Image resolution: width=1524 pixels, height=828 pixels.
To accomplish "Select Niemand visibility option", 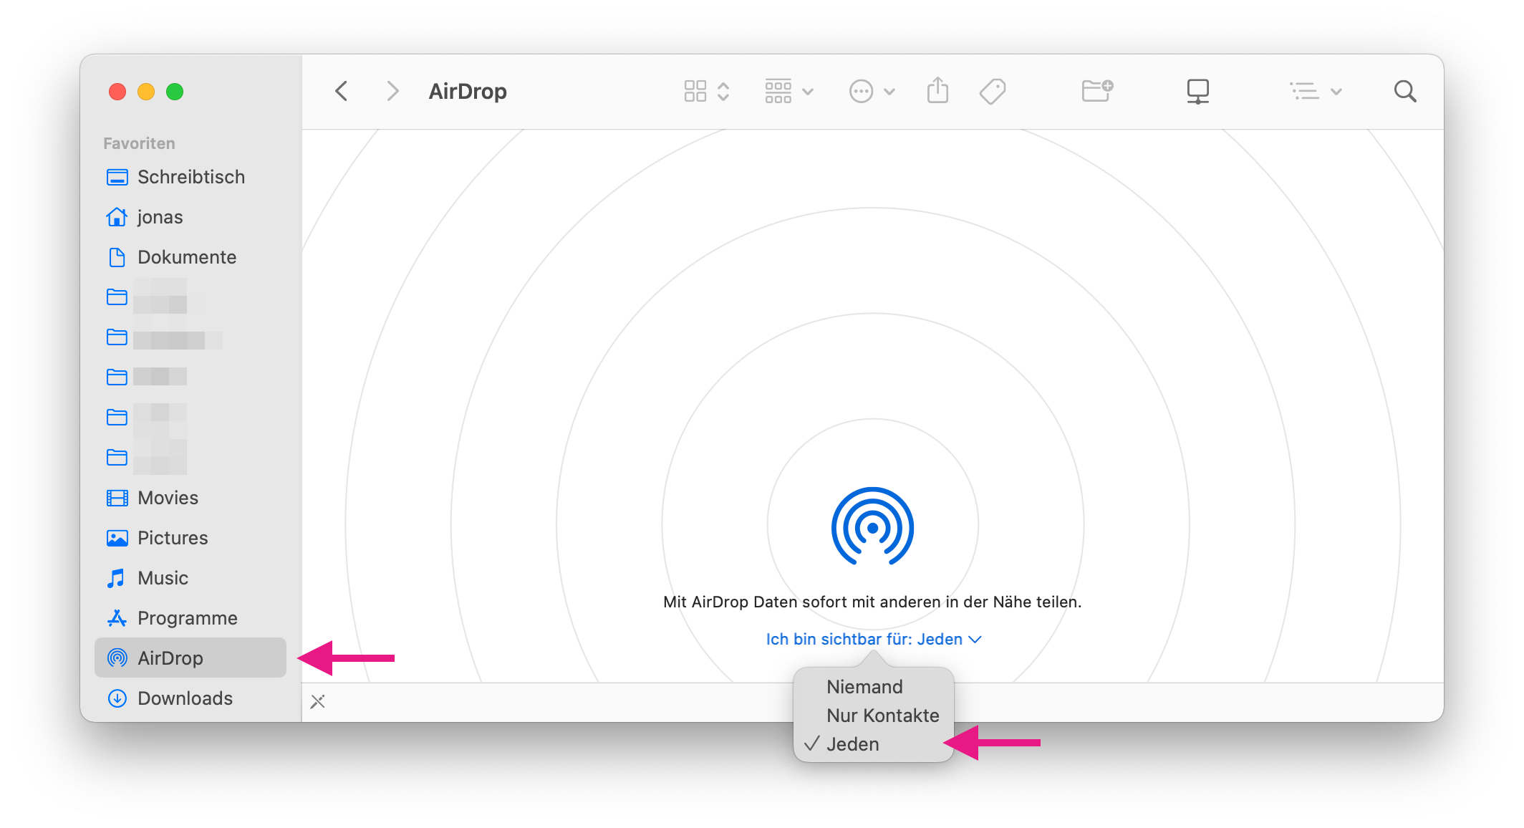I will pyautogui.click(x=864, y=687).
